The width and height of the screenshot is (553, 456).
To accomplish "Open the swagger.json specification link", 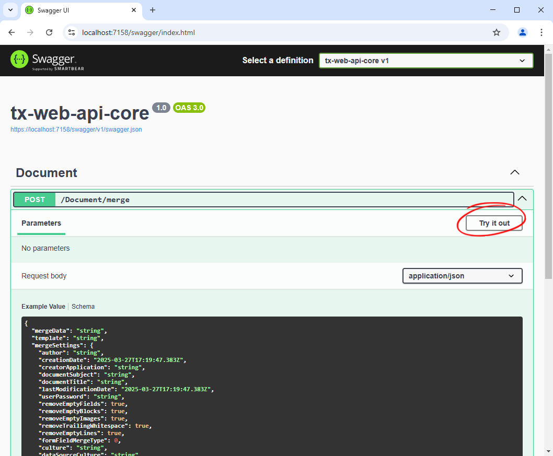I will pos(76,129).
